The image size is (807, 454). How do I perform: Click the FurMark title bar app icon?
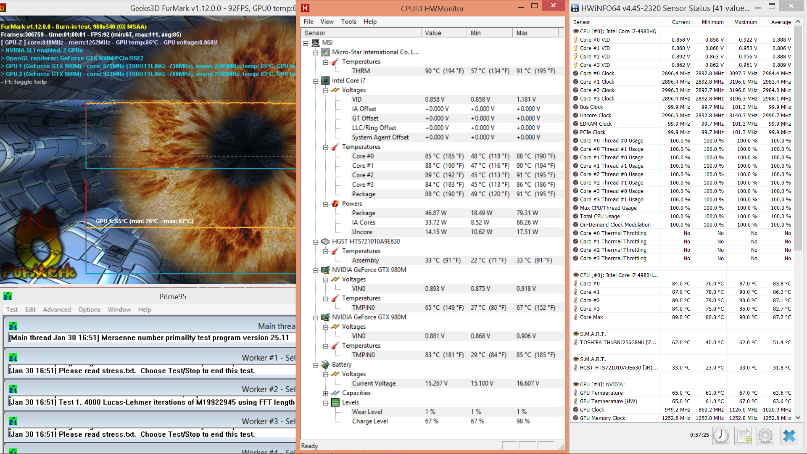click(3, 8)
